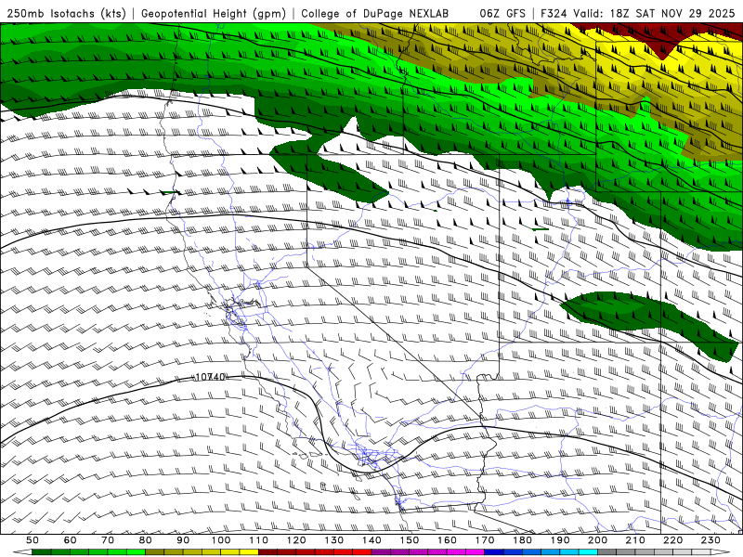Click the '90' value on the isotach scale
Viewport: 743px width, 557px height.
pos(183,540)
